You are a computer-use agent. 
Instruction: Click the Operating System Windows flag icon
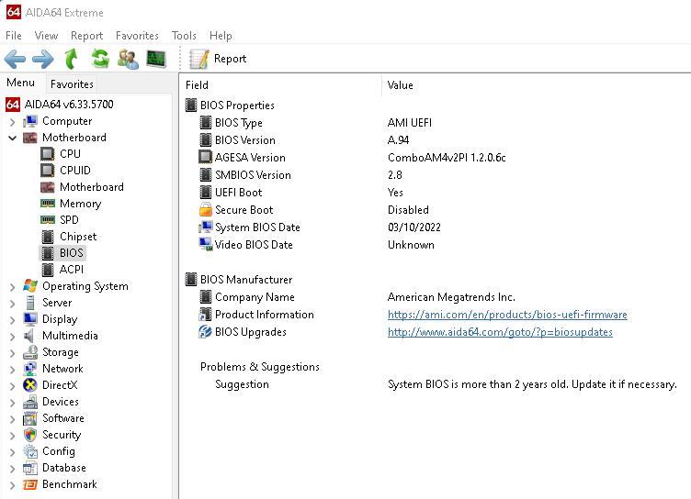click(30, 285)
